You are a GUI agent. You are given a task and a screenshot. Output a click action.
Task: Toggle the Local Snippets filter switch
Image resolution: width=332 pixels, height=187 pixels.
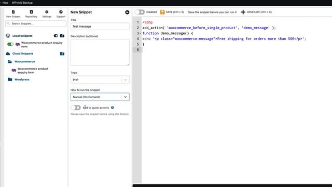tap(56, 36)
